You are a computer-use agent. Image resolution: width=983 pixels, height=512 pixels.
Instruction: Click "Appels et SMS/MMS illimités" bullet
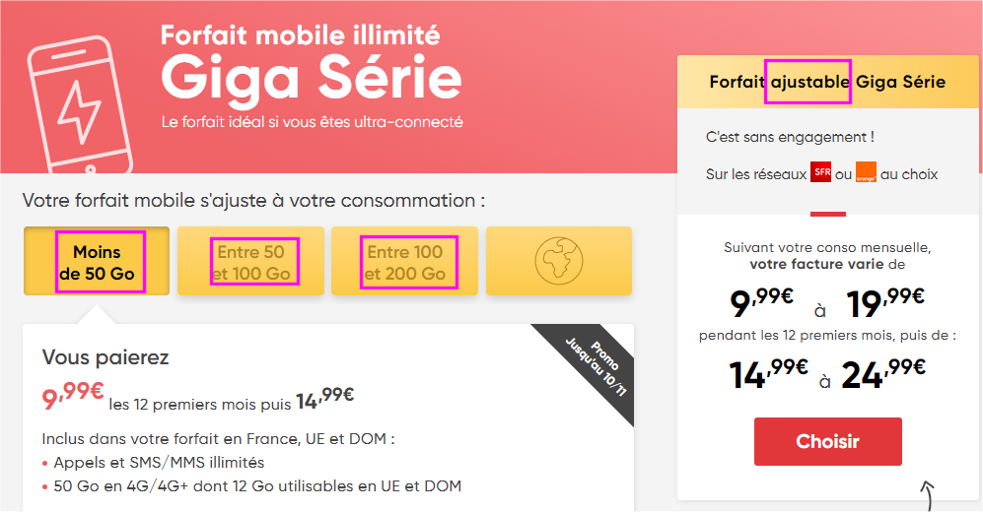click(159, 462)
